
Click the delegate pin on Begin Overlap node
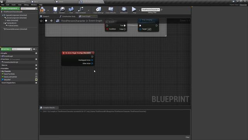click(x=93, y=53)
